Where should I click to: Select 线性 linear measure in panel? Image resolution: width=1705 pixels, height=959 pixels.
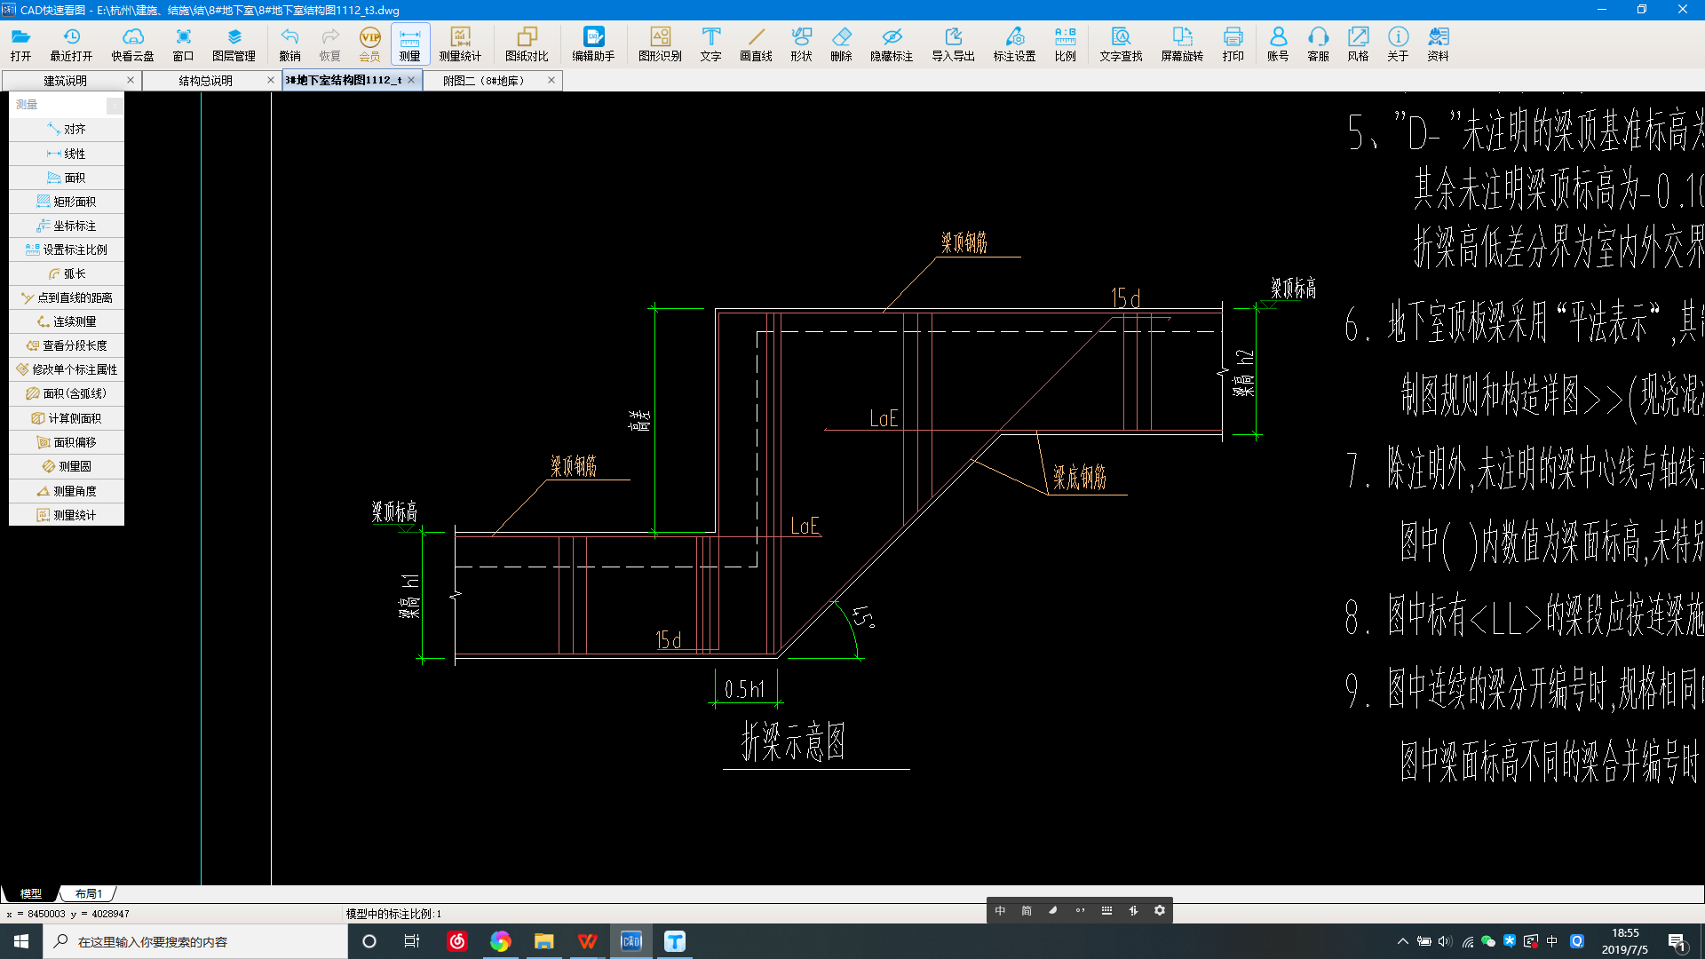coord(67,154)
